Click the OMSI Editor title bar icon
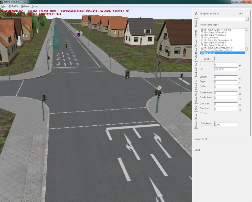The height and width of the screenshot is (202, 252). click(2, 2)
